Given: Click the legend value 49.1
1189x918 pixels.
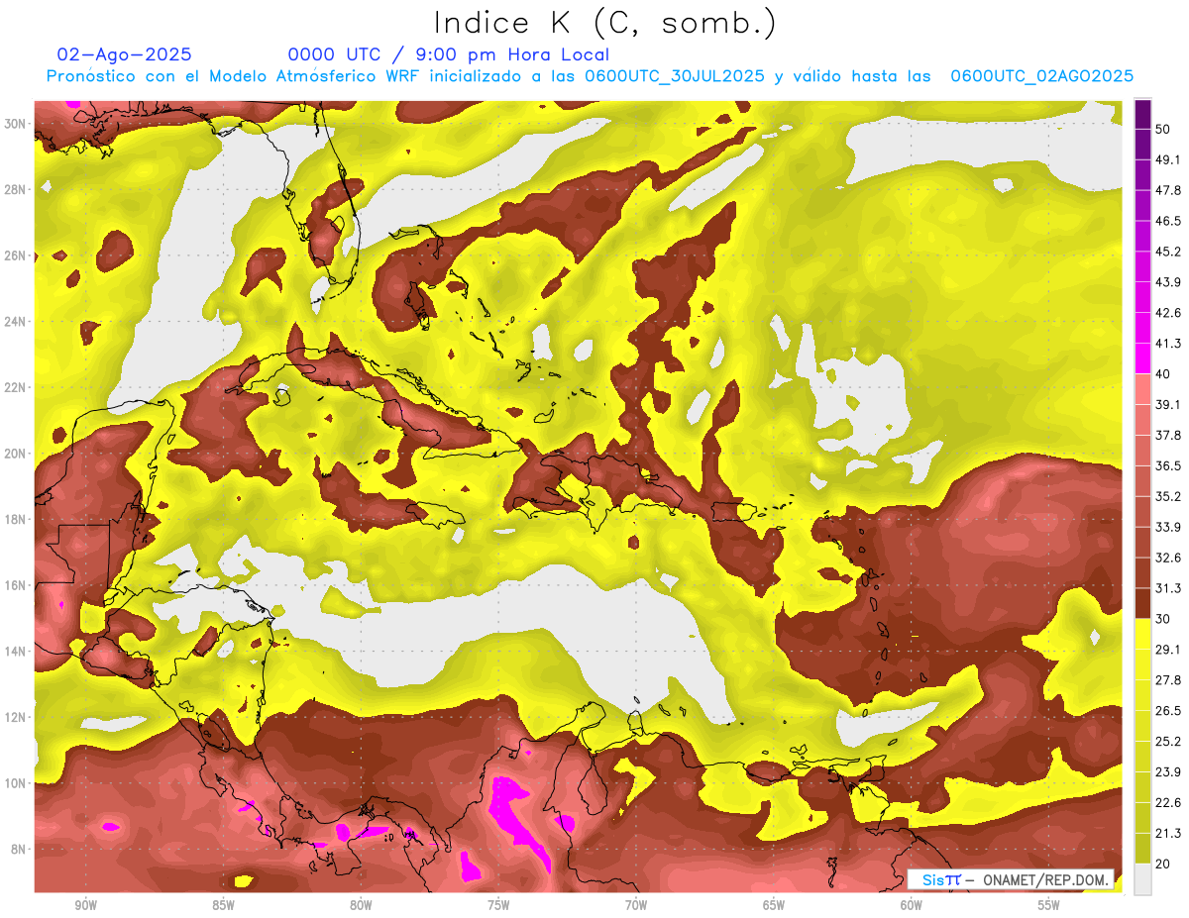Looking at the screenshot, I should click(x=1168, y=159).
